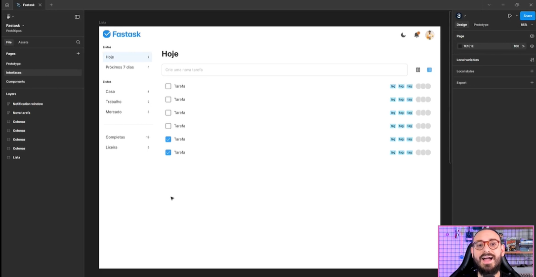Click the blue Share button
Screen dimensions: 536x277
528,16
